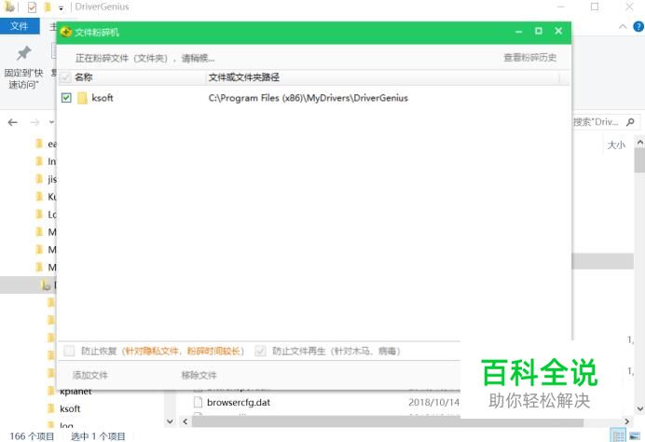The width and height of the screenshot is (645, 442).
Task: Collapse the Explorer ribbon chevron
Action: [x=623, y=27]
